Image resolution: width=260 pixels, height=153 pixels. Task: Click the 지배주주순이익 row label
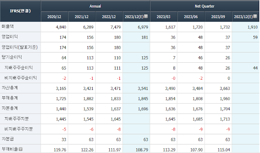(x=19, y=68)
